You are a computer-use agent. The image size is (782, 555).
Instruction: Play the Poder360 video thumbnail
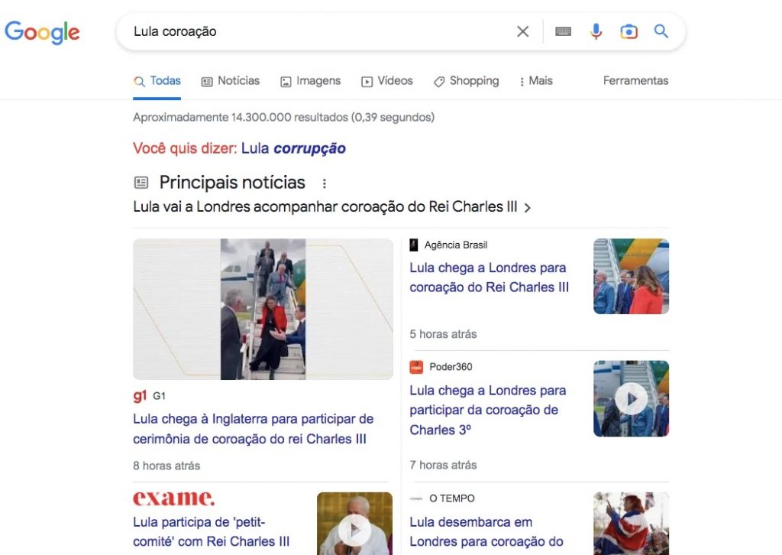[631, 399]
